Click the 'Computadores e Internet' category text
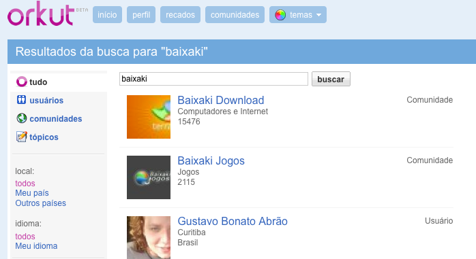This screenshot has width=476, height=259. [223, 111]
